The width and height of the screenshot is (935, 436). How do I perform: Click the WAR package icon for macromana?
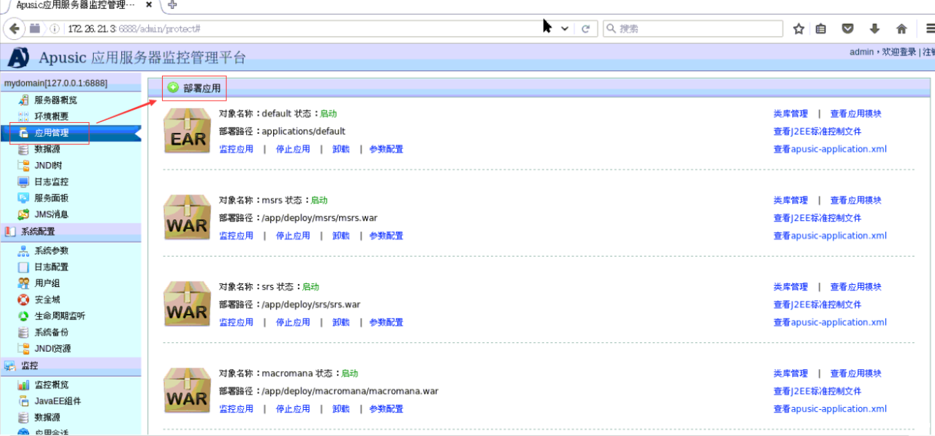point(187,390)
